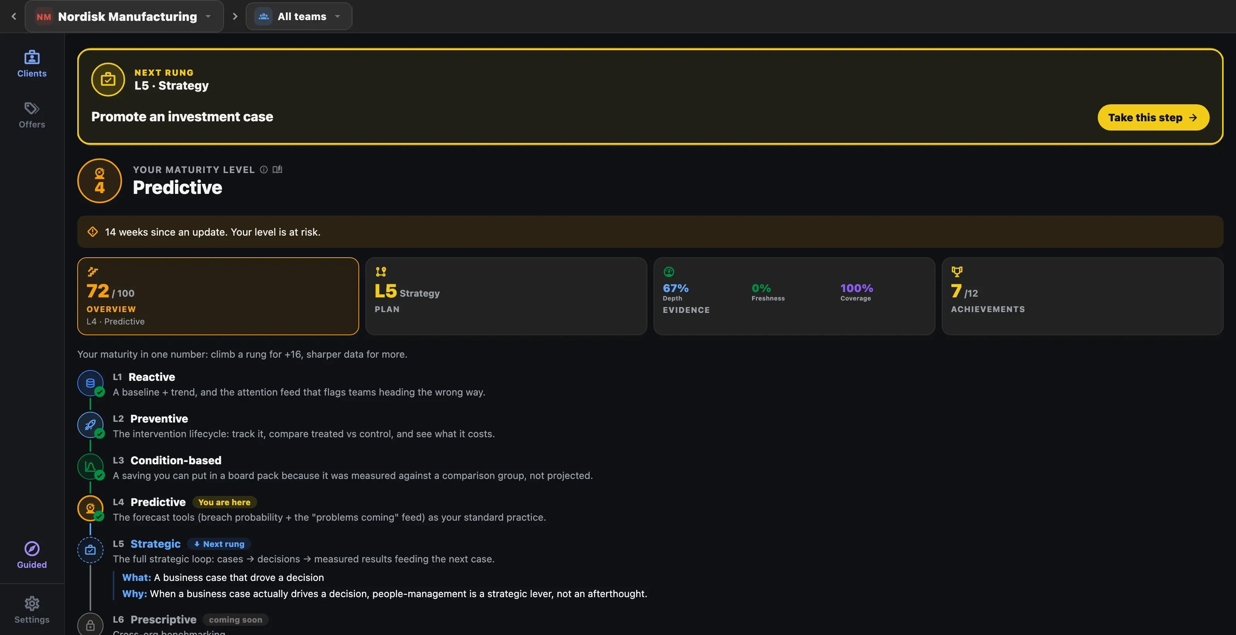Click the L2 Preventive rung title

(x=159, y=419)
